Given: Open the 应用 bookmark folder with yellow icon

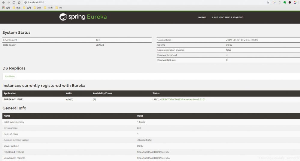Looking at the screenshot, I should [x=27, y=8].
